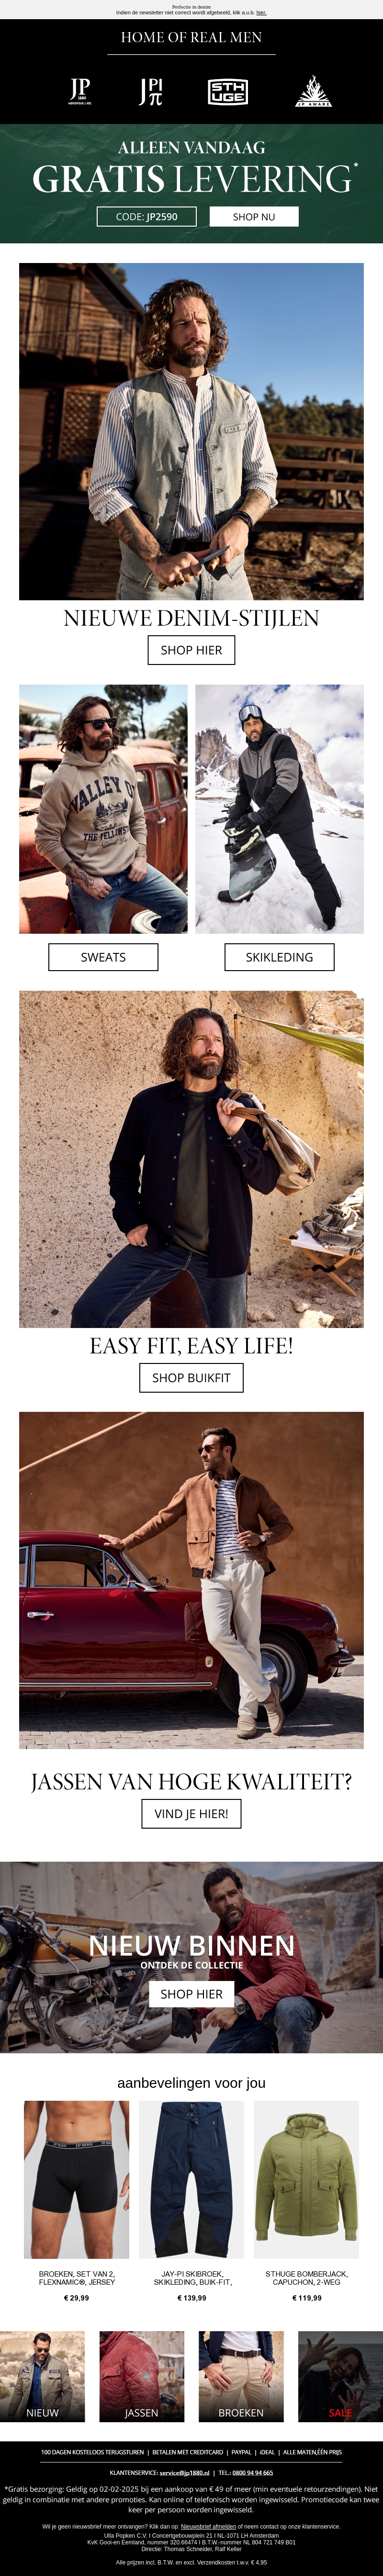Open the JP Aware flame logo
Image resolution: width=383 pixels, height=2576 pixels.
pos(313,91)
